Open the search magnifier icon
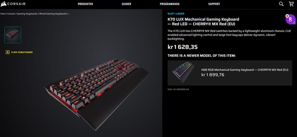 tap(281, 4)
